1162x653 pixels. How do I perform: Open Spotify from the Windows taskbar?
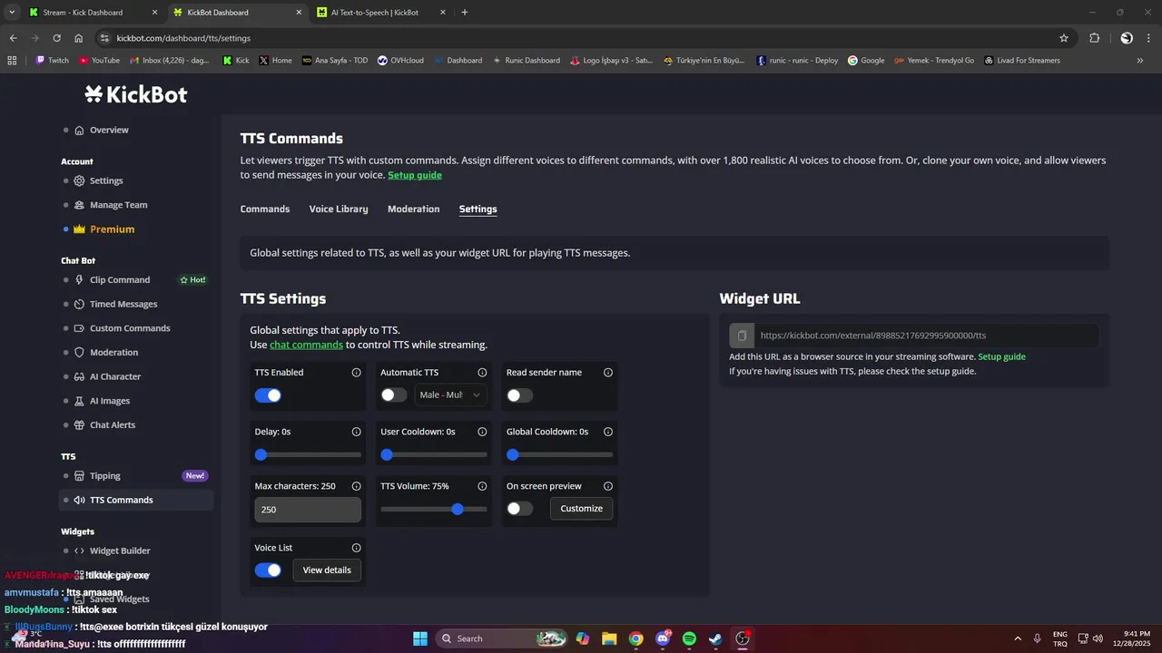click(689, 638)
